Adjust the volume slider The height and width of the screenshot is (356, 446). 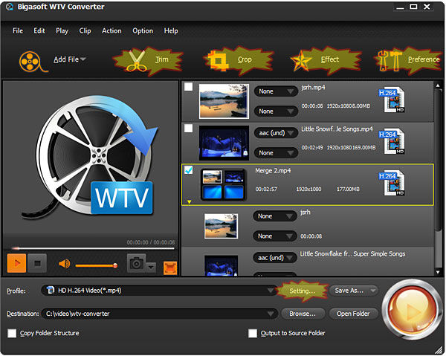tap(96, 265)
